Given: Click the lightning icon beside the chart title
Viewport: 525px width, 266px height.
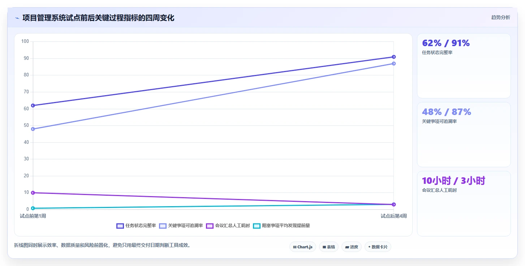Looking at the screenshot, I should (17, 18).
